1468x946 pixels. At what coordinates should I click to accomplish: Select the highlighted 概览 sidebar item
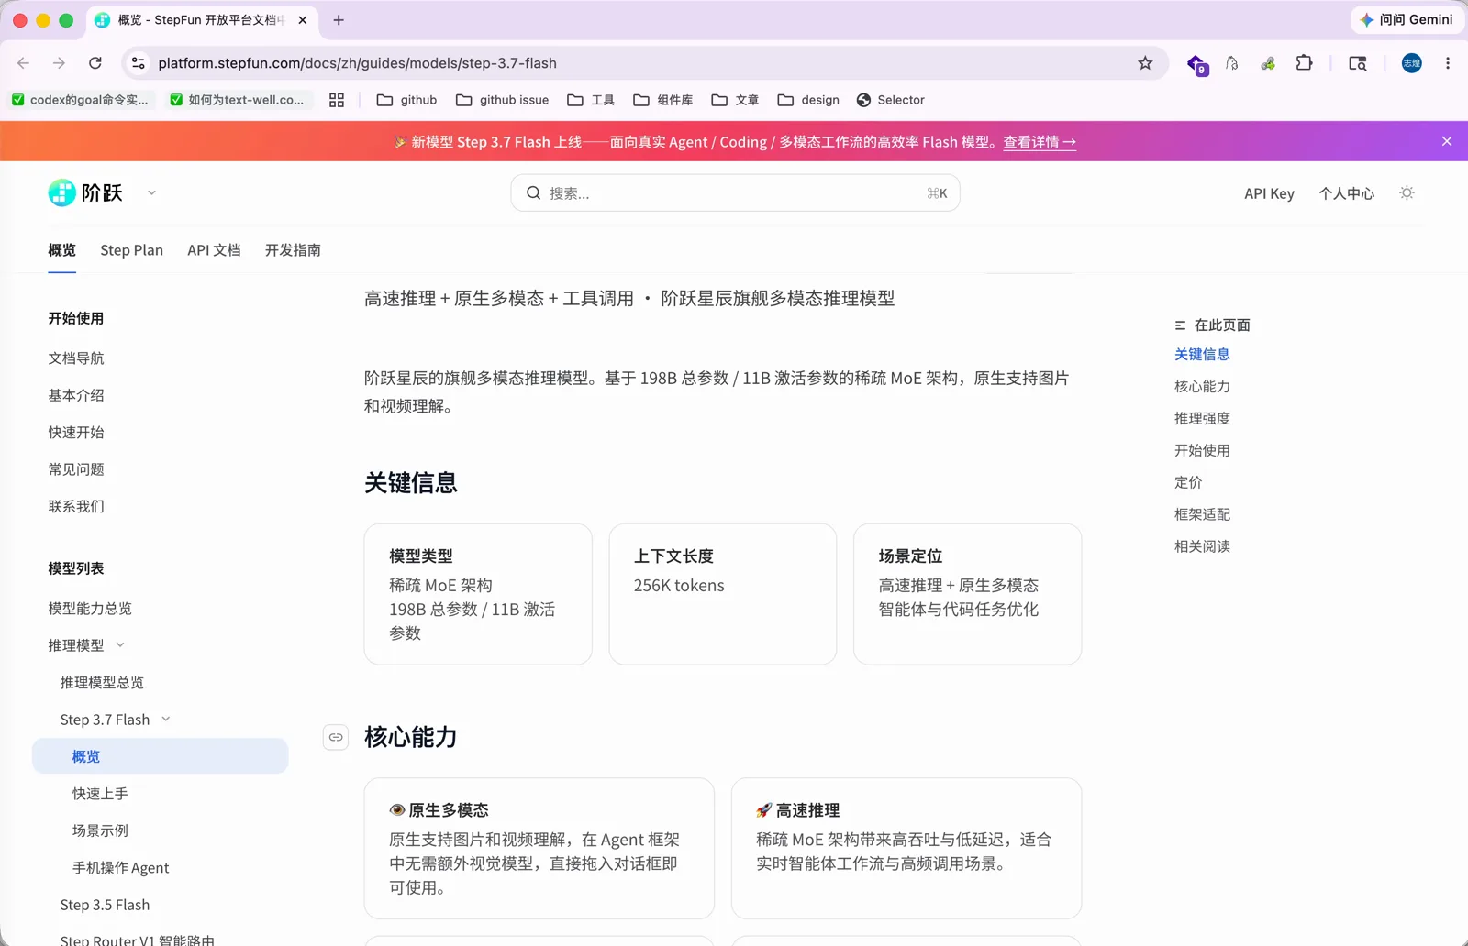161,756
